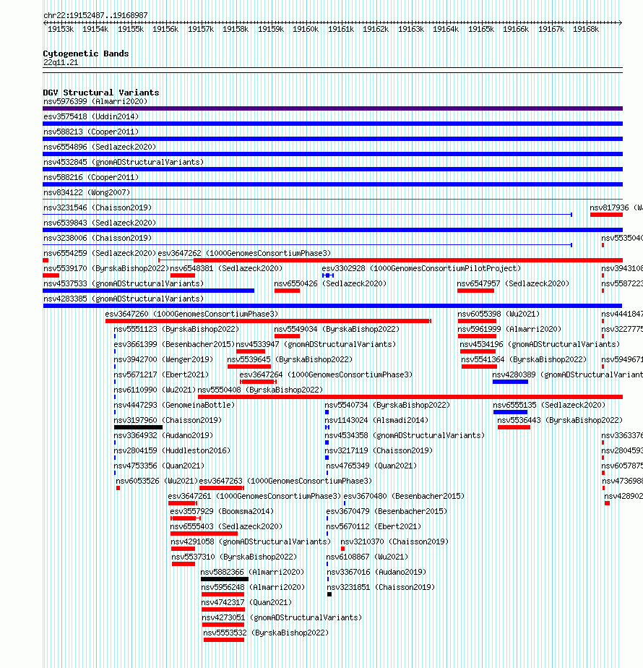
Task: Click esv3647261 (1000GenomesConsortiumPhase3) label
Action: coord(254,497)
